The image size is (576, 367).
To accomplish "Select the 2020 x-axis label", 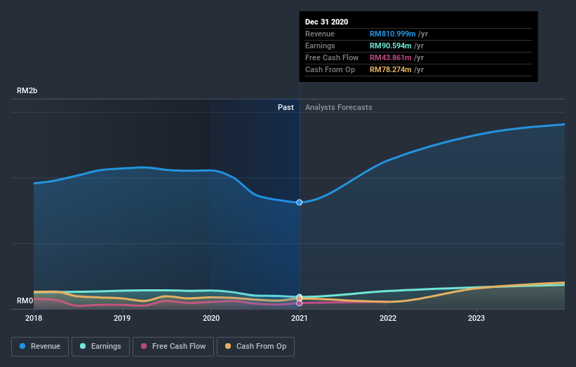I will [211, 318].
